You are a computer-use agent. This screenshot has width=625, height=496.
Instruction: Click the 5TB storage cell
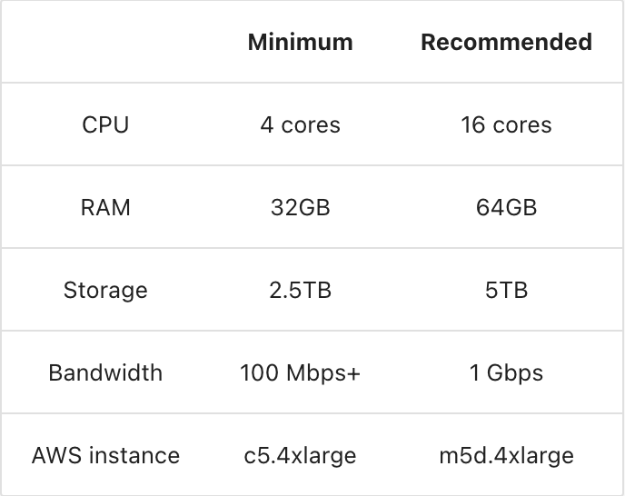[506, 291]
